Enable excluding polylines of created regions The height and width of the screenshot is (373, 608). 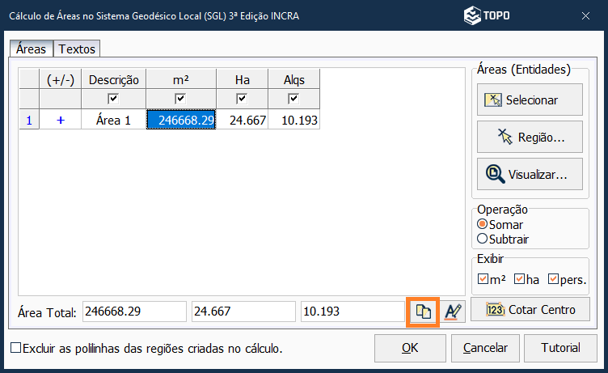(16, 349)
